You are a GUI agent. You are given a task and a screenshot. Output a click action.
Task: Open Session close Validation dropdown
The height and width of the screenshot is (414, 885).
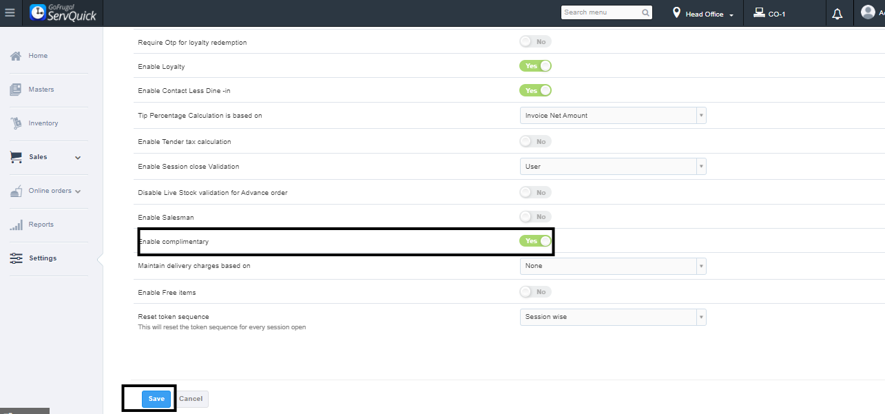(612, 167)
